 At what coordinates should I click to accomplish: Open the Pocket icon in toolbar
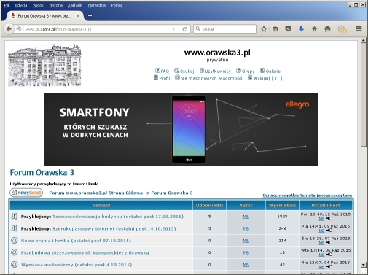point(288,29)
